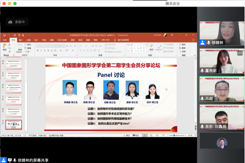This screenshot has height=163, width=245.
Task: Click the New Slide icon
Action: 20,46
